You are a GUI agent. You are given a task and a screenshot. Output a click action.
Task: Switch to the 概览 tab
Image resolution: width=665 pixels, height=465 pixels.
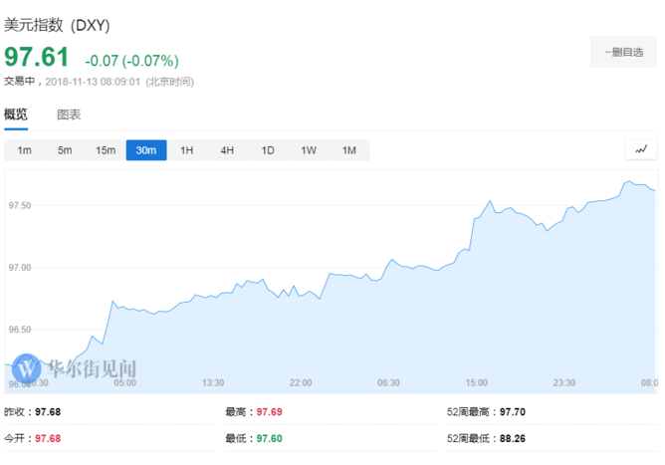point(17,116)
